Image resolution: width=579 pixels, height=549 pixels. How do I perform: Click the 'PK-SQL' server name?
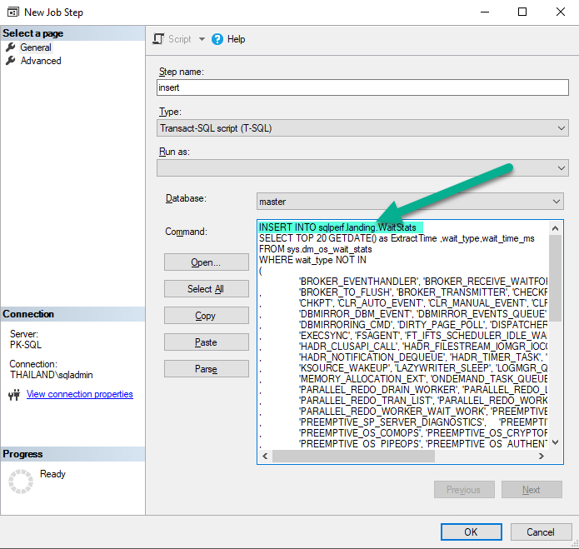(x=26, y=344)
